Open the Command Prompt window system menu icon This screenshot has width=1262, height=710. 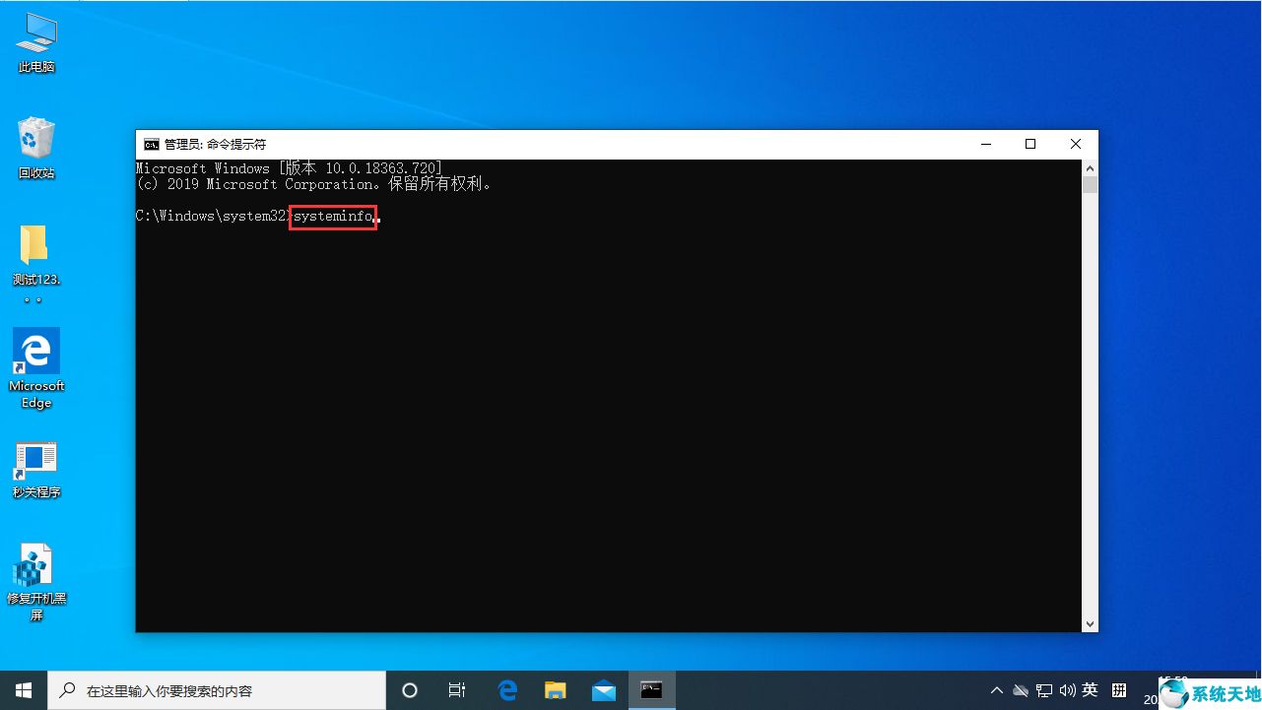[151, 144]
